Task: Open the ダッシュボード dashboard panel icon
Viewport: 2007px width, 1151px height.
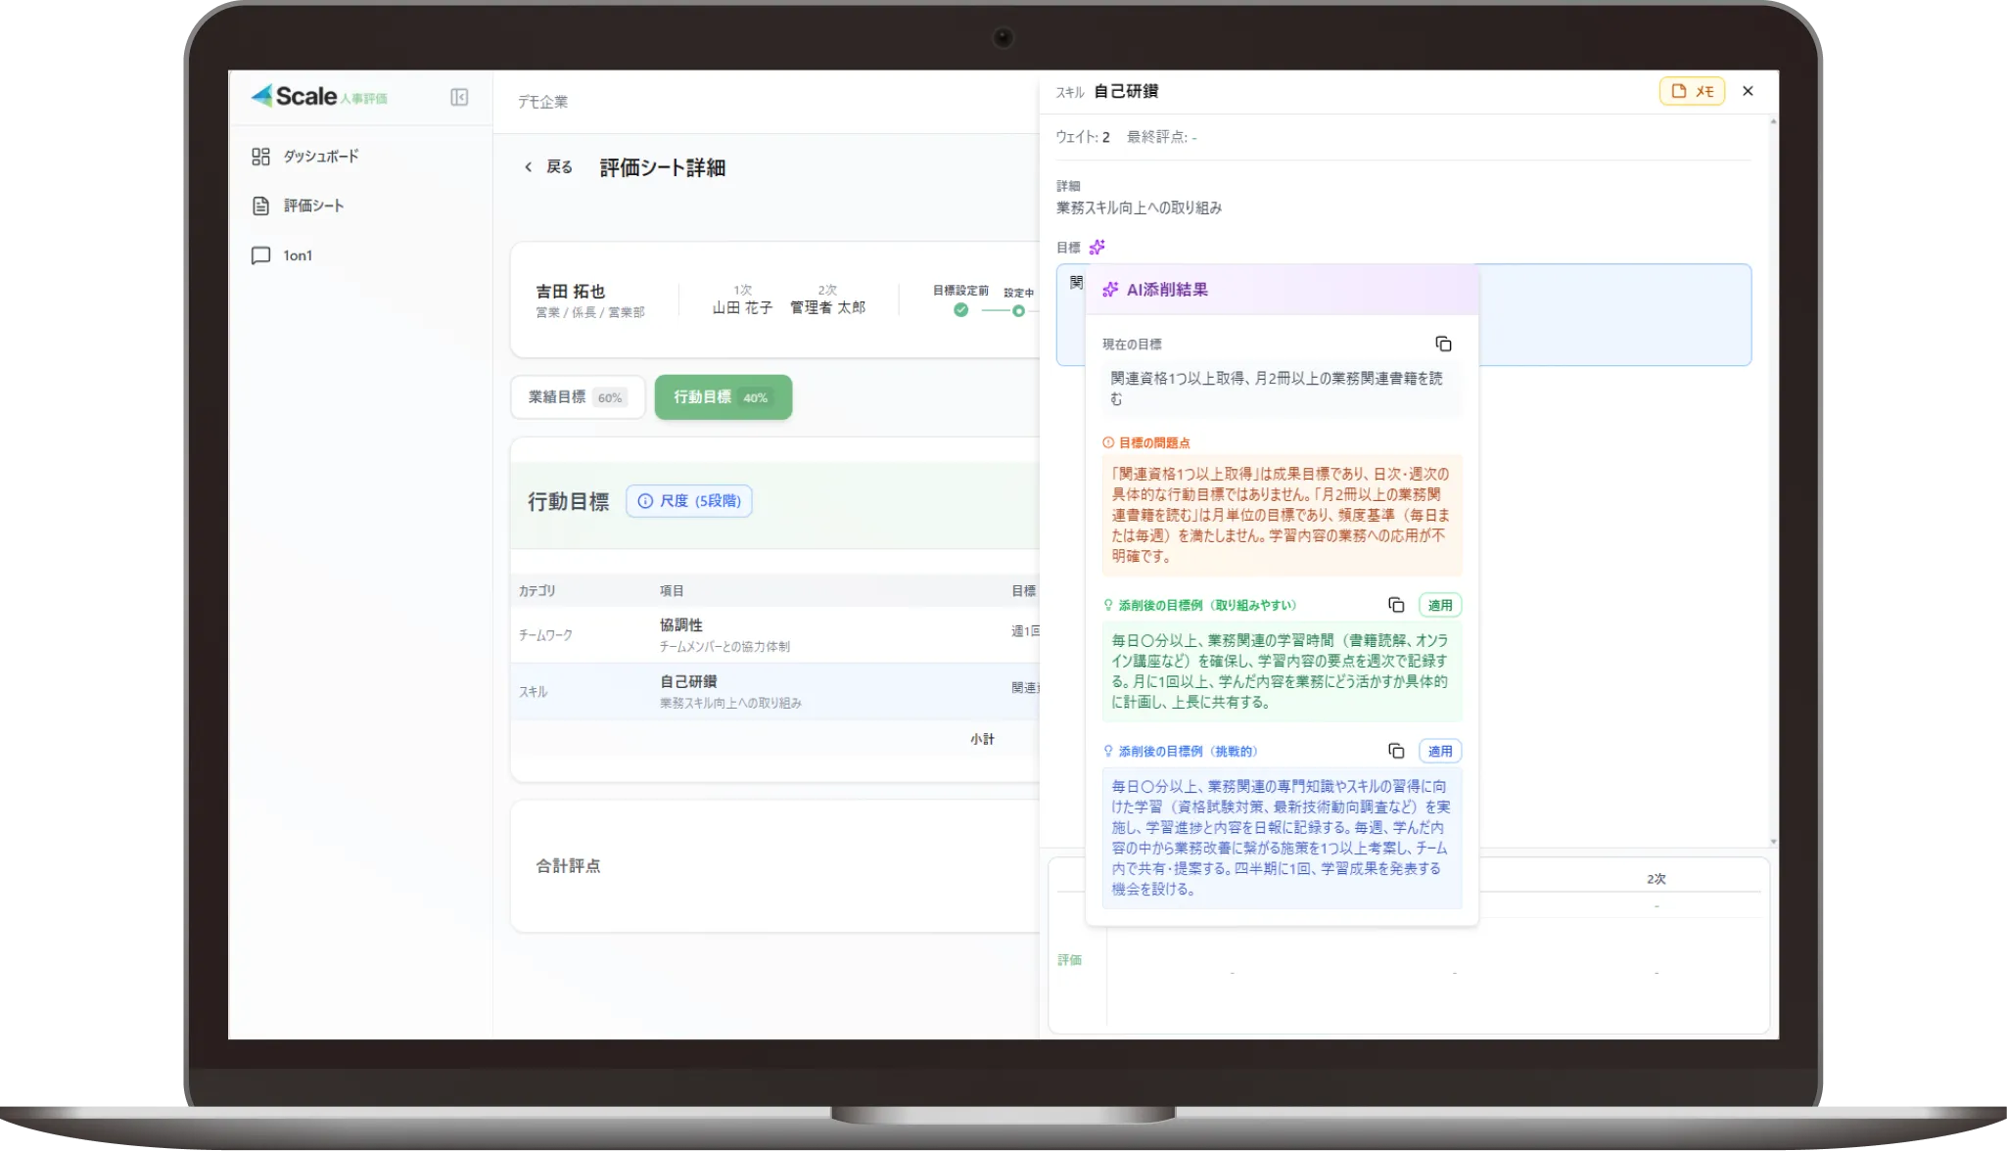Action: (260, 156)
